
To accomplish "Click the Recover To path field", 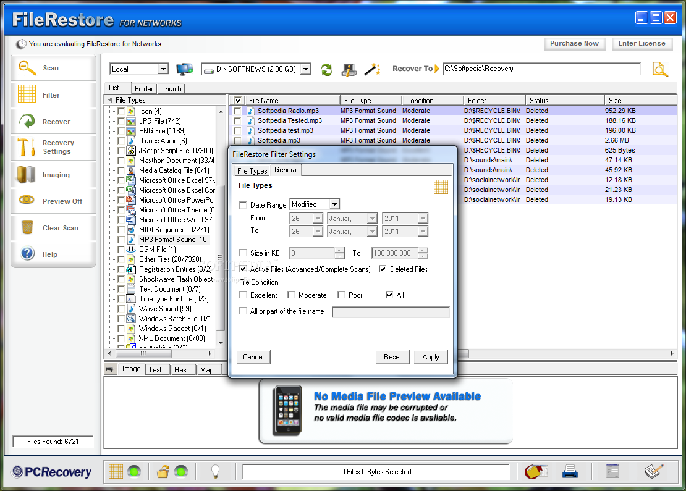I will click(x=541, y=69).
